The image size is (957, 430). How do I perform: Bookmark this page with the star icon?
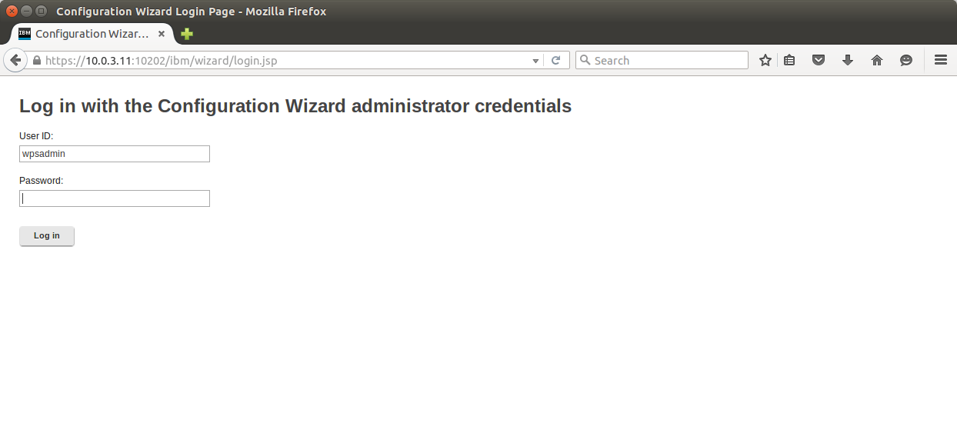[x=765, y=60]
